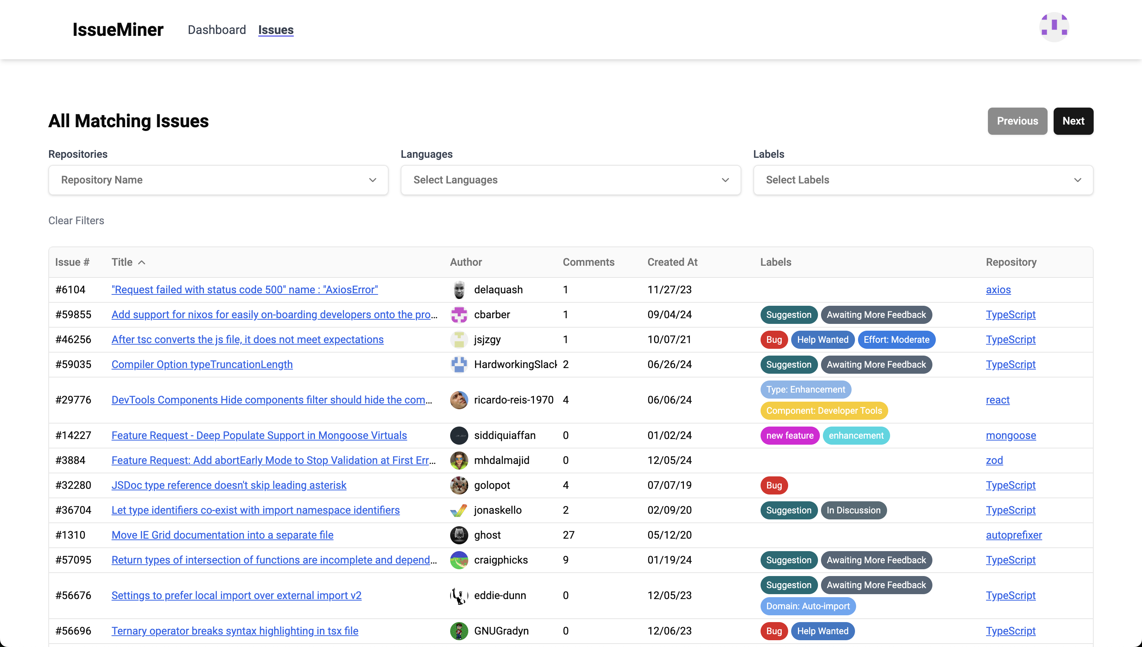Click HardworkingSlacker's avatar icon
Screen dimensions: 1142x647
click(x=459, y=364)
